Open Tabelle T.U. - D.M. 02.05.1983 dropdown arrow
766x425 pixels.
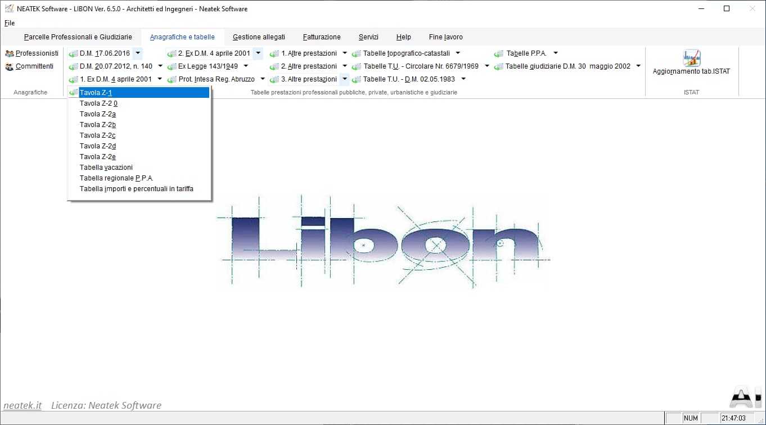463,79
